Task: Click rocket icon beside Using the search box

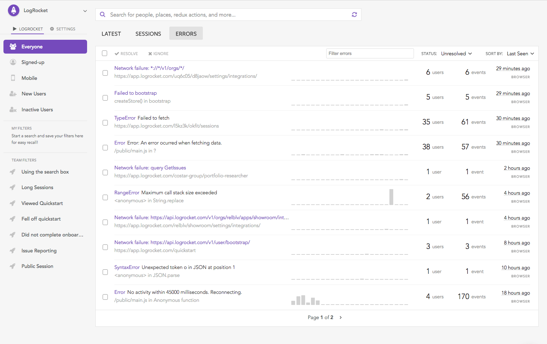Action: point(12,172)
